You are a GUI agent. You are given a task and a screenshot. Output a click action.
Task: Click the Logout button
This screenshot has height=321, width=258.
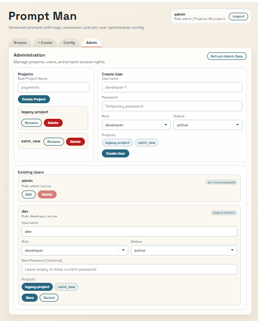238,16
